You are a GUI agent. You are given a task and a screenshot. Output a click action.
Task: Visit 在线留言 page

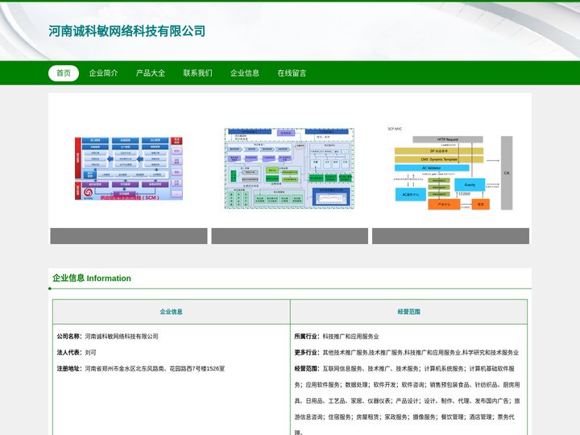click(x=292, y=73)
